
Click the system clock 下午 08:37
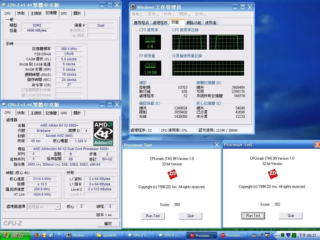click(307, 235)
